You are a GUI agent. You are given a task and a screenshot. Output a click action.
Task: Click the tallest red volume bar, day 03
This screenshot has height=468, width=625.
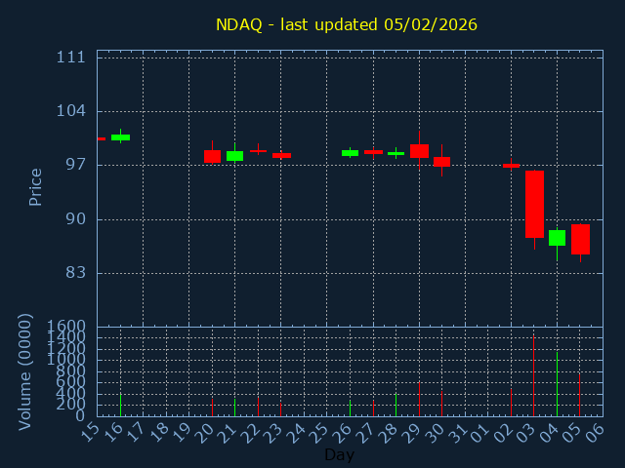point(534,375)
